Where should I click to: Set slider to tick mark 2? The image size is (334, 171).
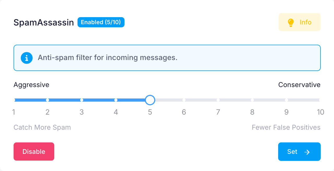click(47, 100)
